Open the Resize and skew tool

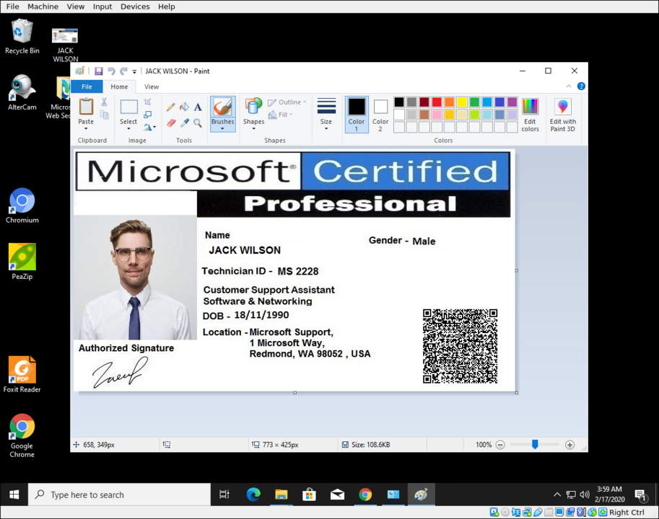coord(147,115)
